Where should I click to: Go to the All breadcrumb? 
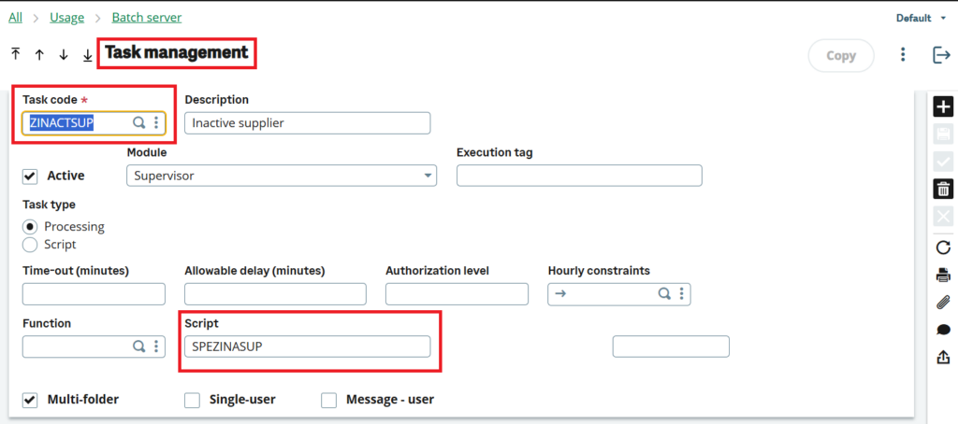(x=15, y=18)
